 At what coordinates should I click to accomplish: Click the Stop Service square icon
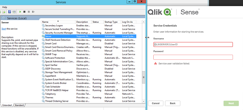[24, 12]
